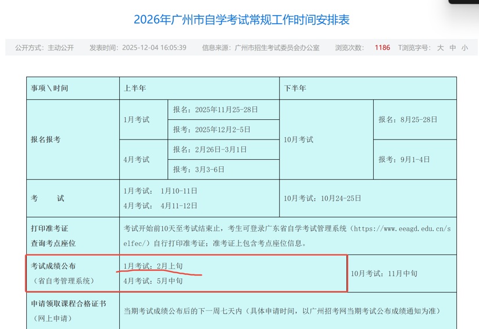The height and width of the screenshot is (329, 479).
Task: Click the 考试成绩公布 row label
Action: pos(53,266)
